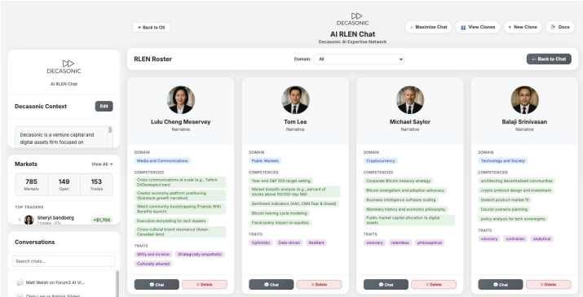
Task: Start chat with Lulu Cheng Meservey
Action: (157, 285)
